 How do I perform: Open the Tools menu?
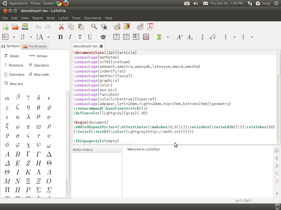click(x=76, y=18)
